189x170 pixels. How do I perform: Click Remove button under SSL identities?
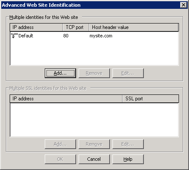94,144
